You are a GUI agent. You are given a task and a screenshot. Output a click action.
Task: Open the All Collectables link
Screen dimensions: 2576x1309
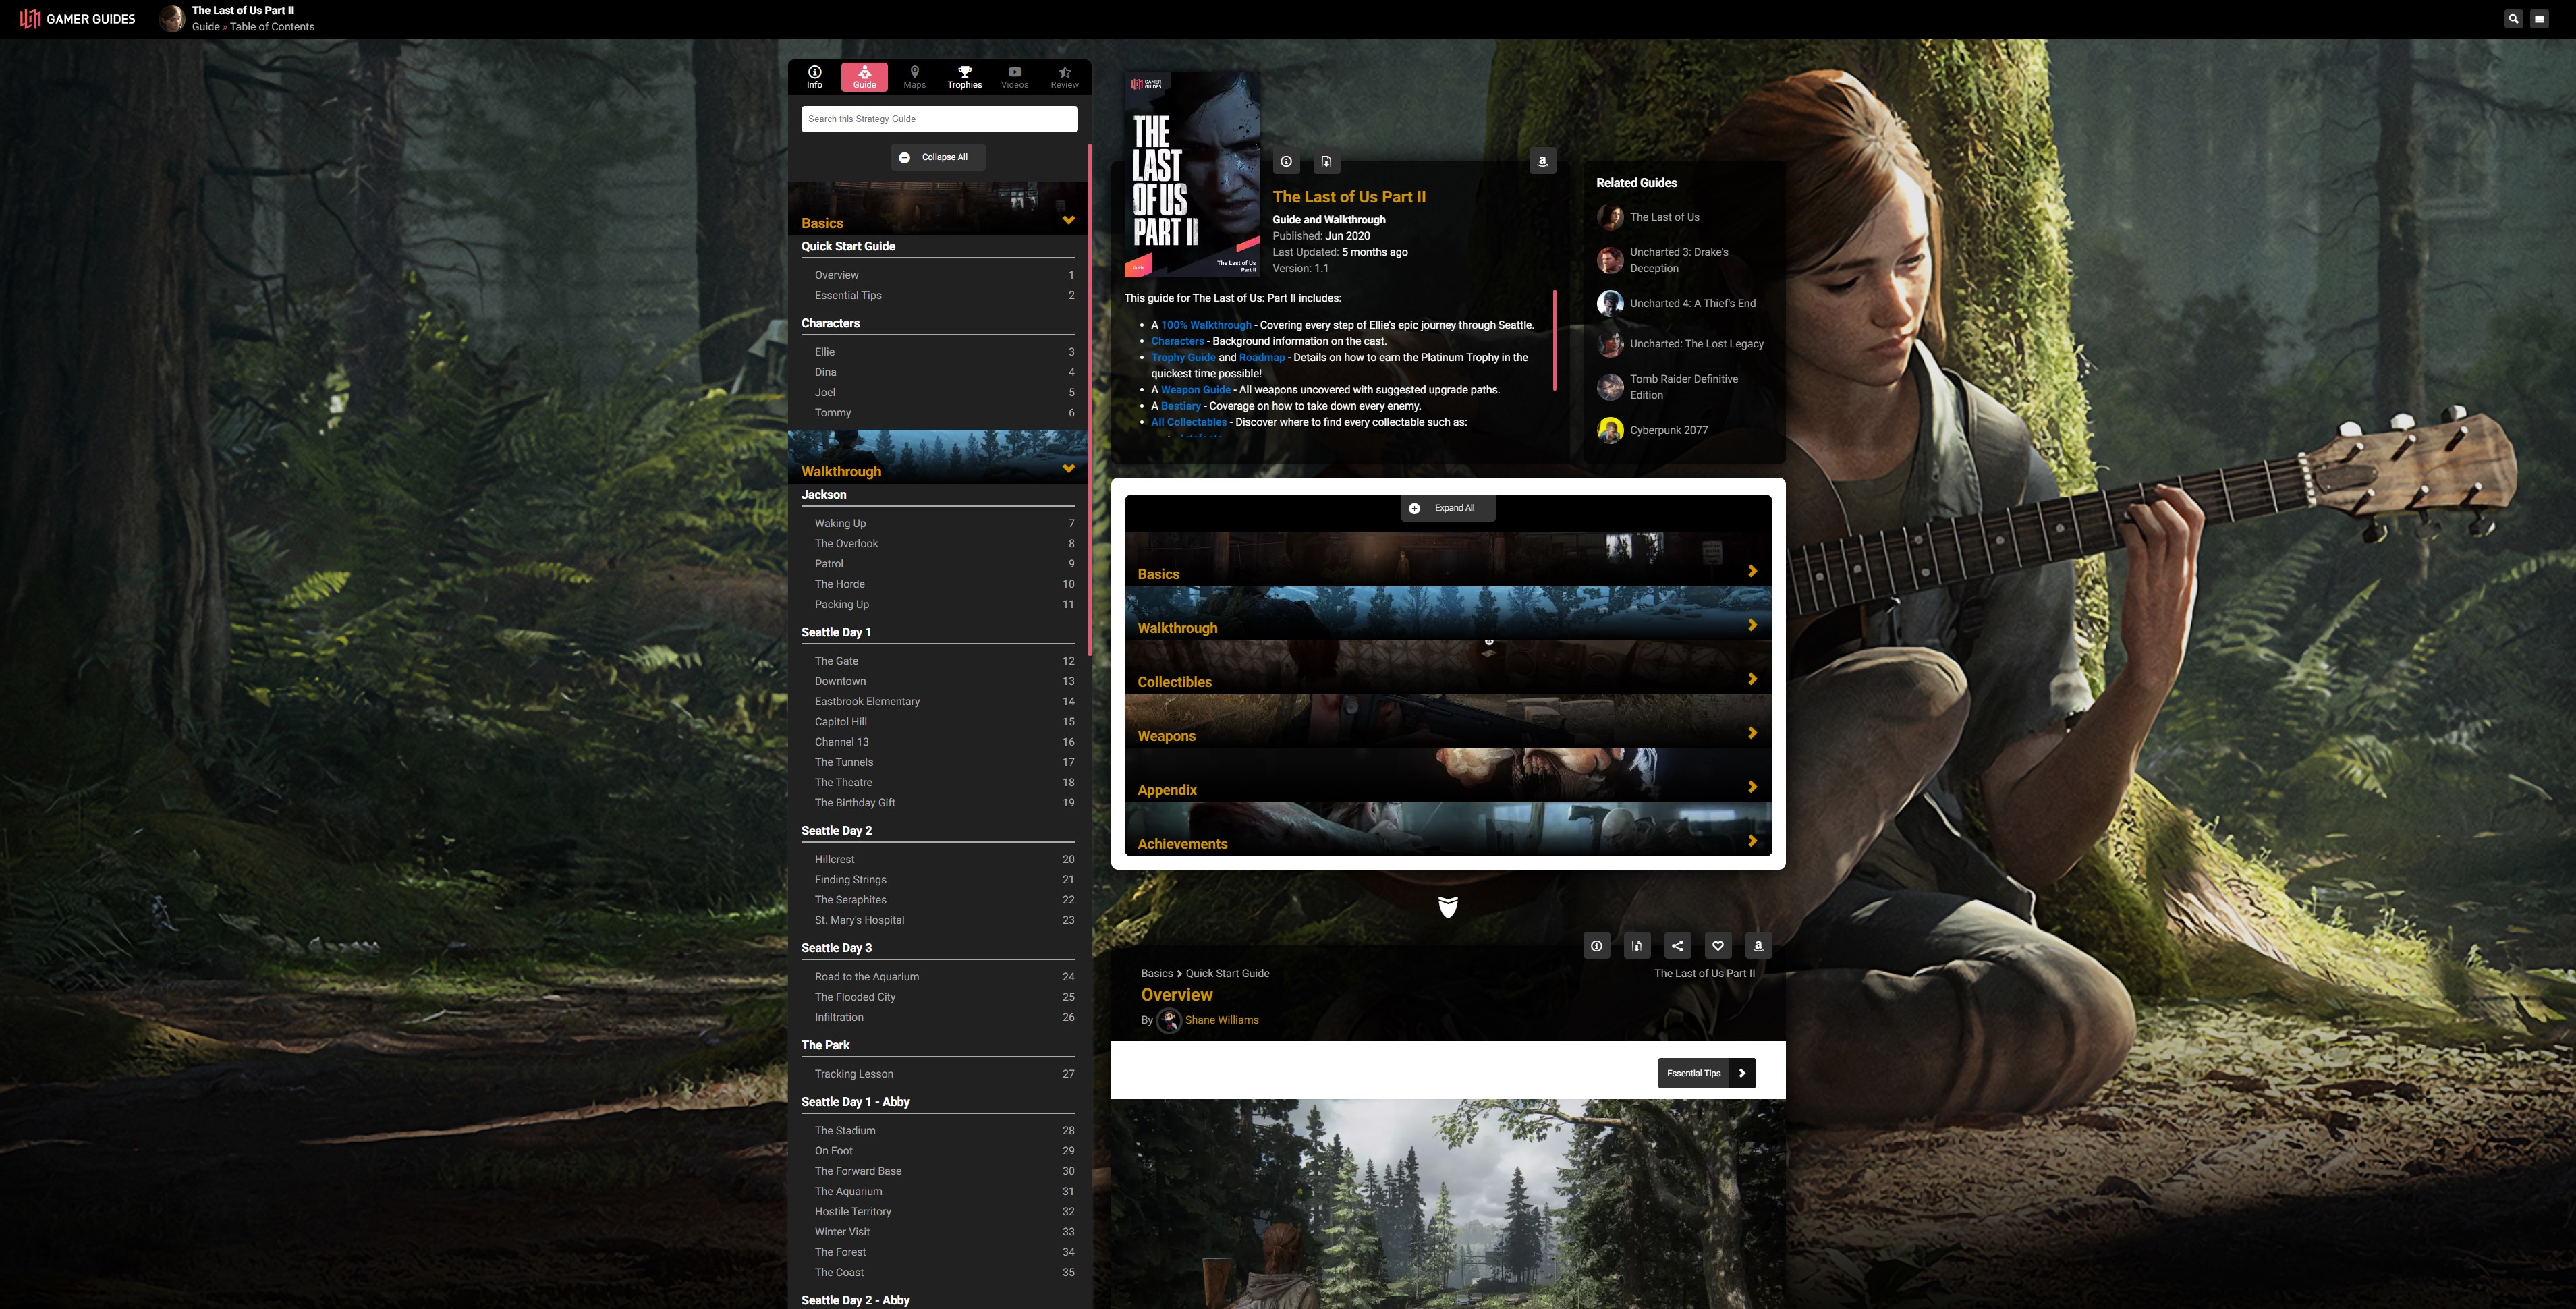click(1188, 422)
